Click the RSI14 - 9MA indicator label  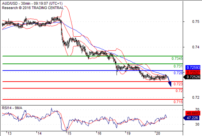(x=12, y=108)
